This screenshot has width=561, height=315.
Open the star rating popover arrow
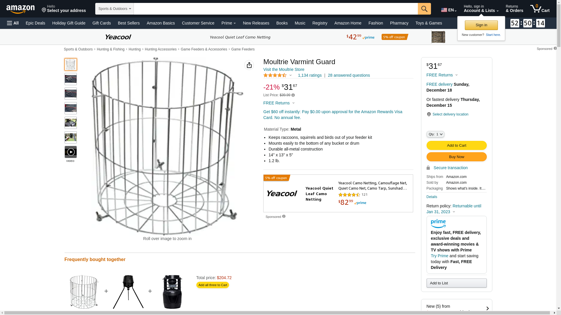tap(290, 75)
